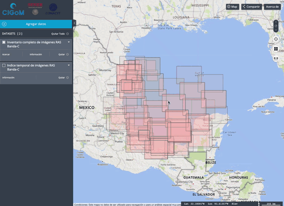The image size is (284, 206).
Task: Center map on my location icon
Action: [x=276, y=39]
